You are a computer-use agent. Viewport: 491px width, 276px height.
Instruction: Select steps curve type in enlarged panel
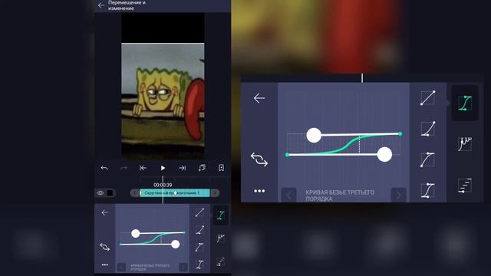(x=465, y=186)
